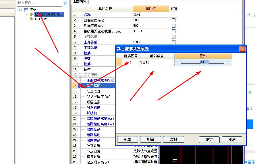Toggle 附加 checkbox for 截面宽度
Screen dimensions: 255x164
(173, 20)
